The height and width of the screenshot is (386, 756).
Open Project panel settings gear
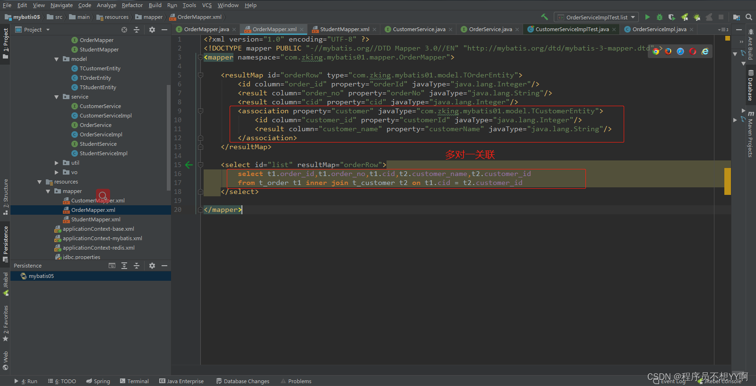point(152,30)
